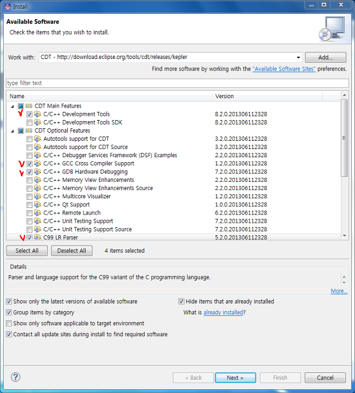The image size is (355, 393).
Task: Click the Details pane scroll down arrow
Action: click(x=344, y=283)
